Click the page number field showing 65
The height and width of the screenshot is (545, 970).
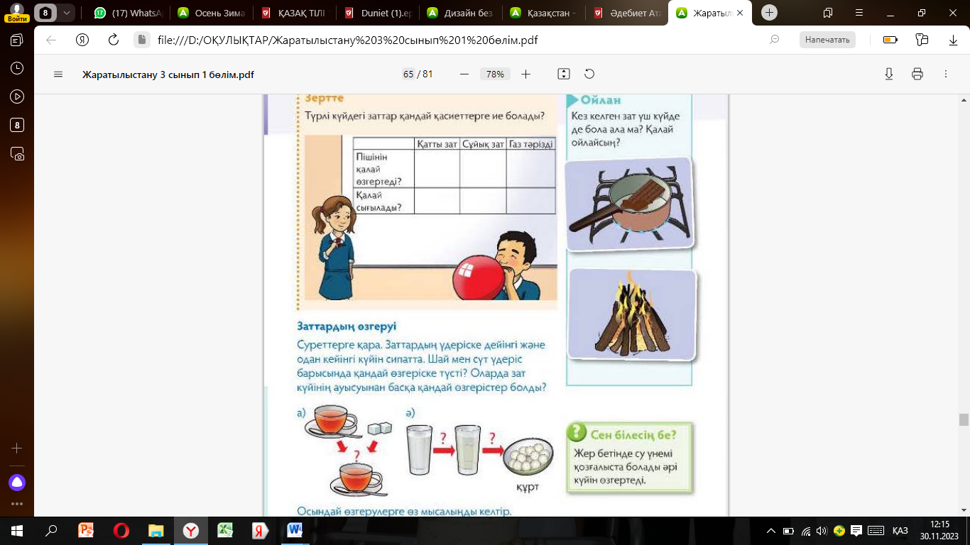408,75
